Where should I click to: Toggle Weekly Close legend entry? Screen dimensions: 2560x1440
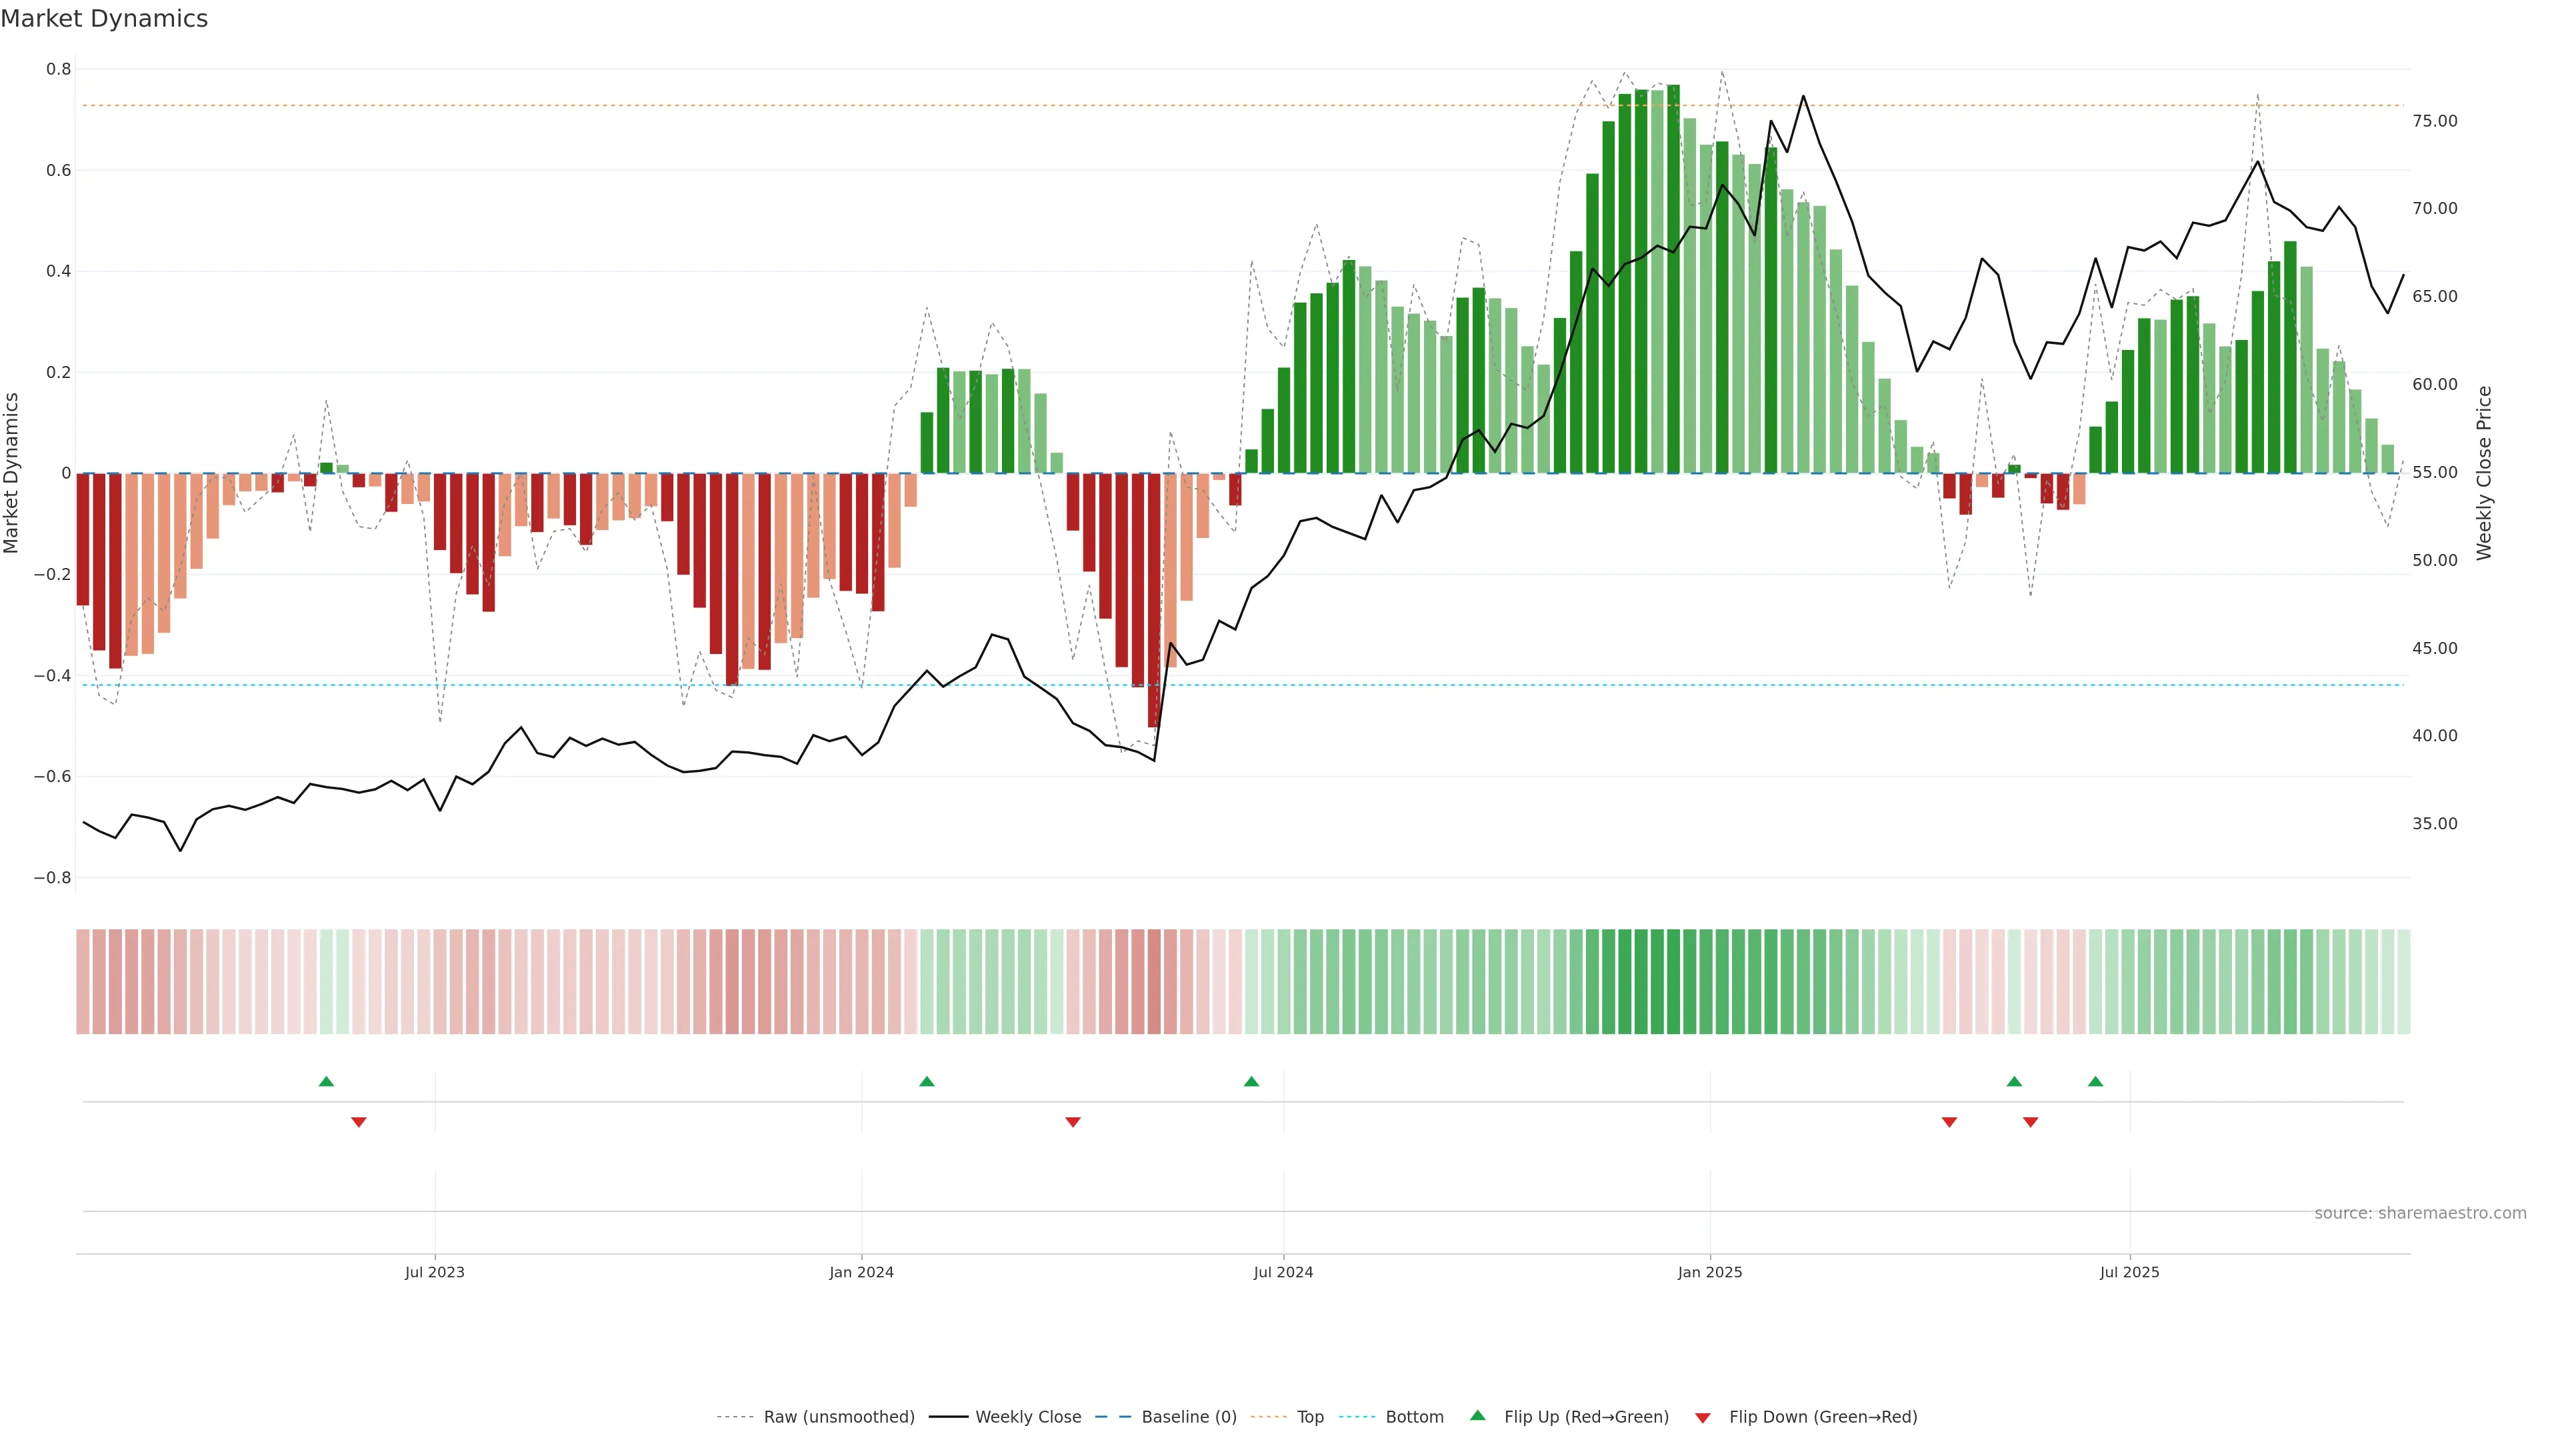(x=1027, y=1417)
